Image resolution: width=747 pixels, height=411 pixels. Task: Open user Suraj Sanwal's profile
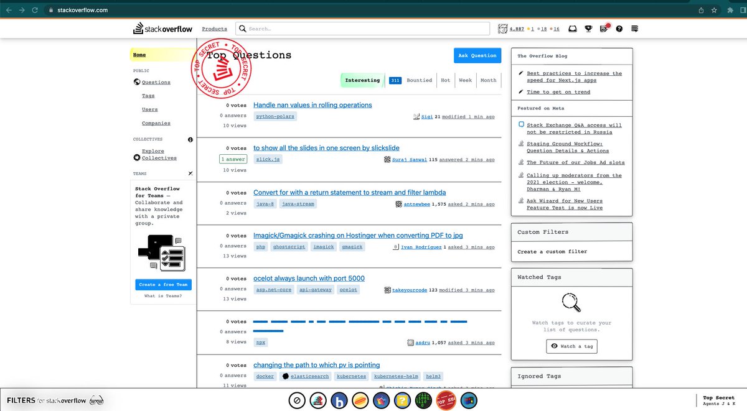[x=410, y=160]
